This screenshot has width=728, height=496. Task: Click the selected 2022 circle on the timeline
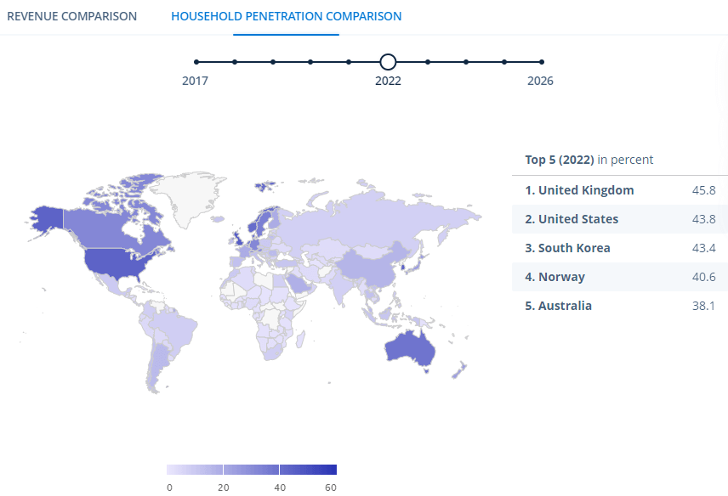[x=388, y=62]
